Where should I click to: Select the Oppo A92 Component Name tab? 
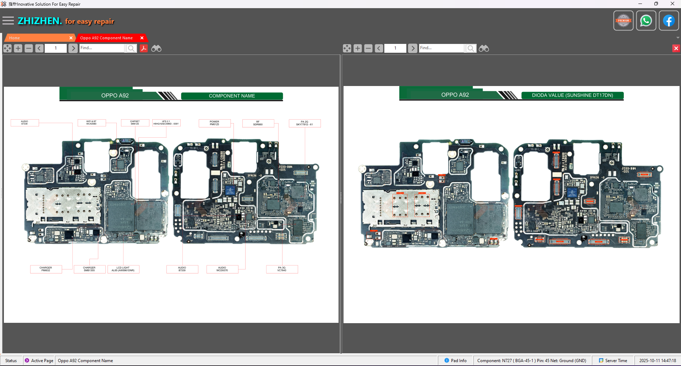point(106,38)
